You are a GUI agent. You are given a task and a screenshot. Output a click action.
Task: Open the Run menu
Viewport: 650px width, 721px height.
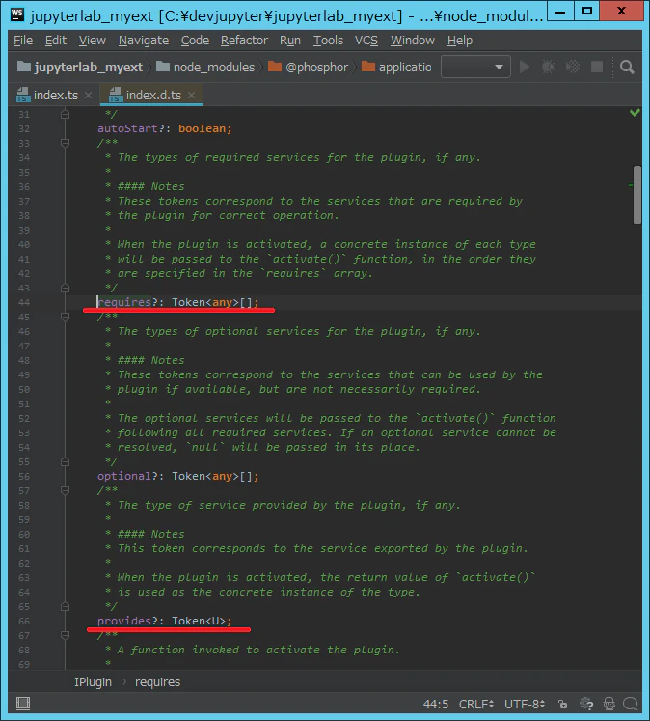290,41
